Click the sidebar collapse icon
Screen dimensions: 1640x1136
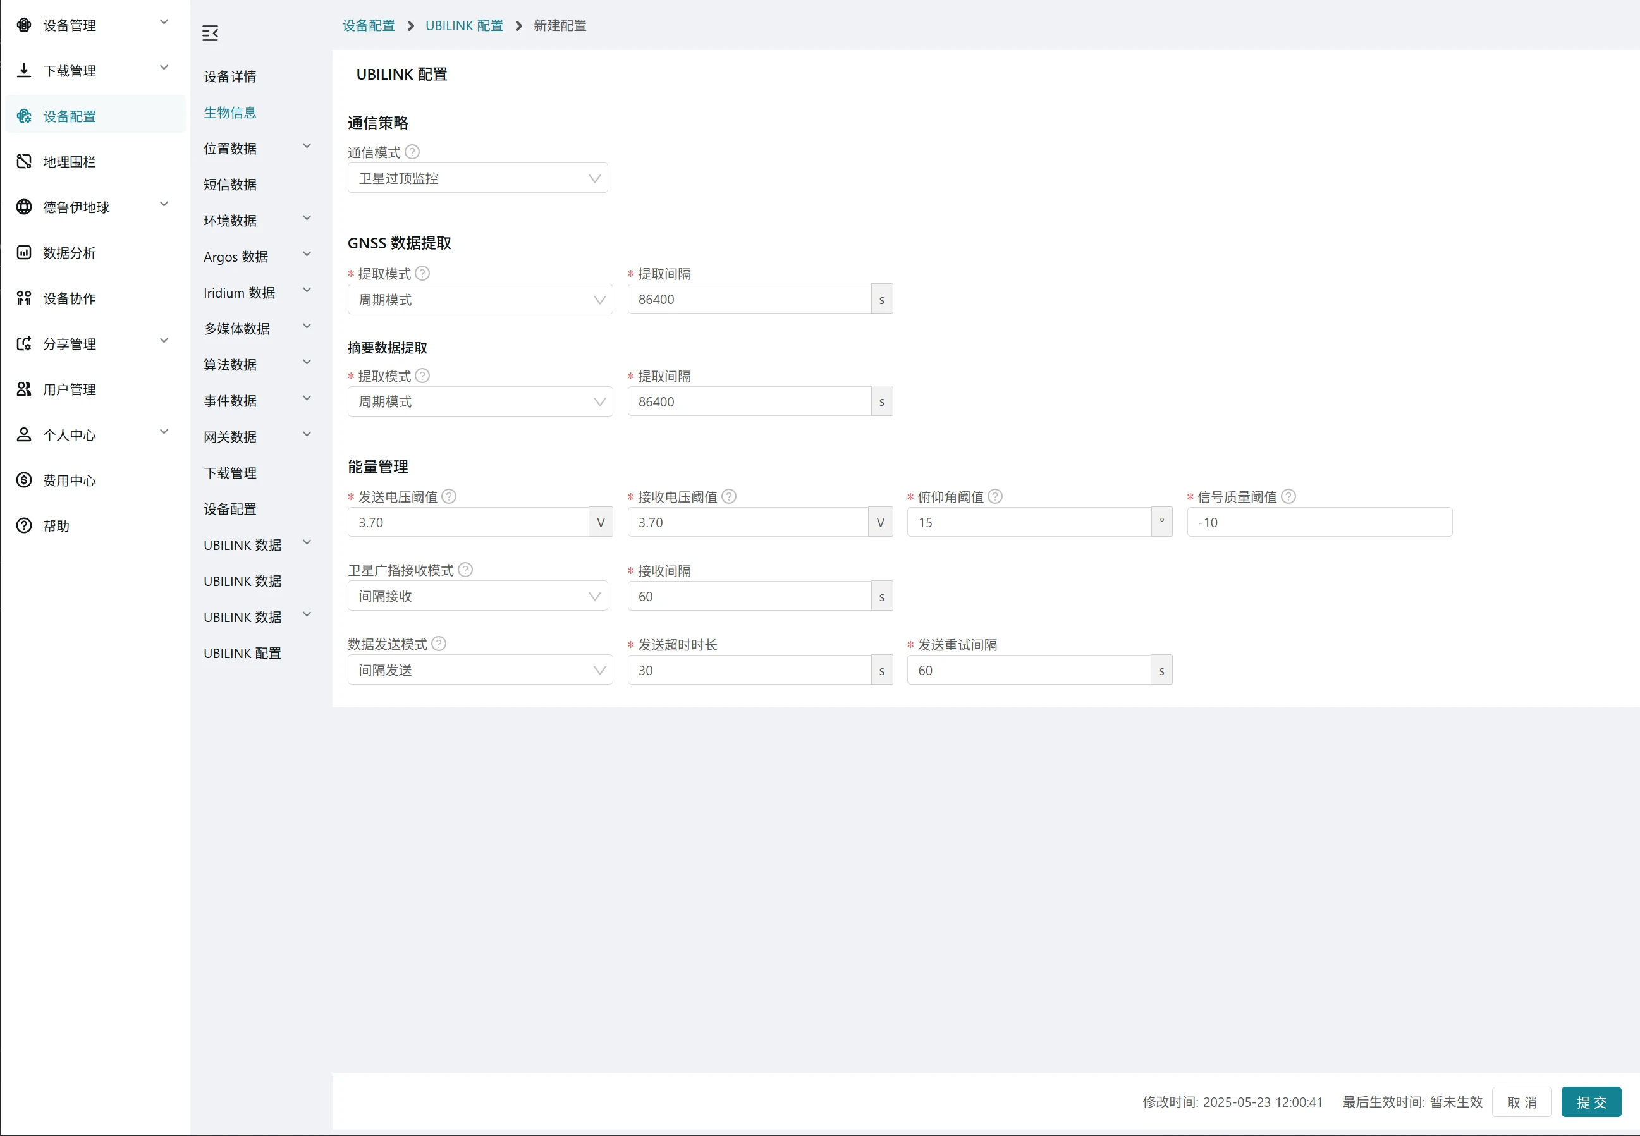(x=210, y=33)
